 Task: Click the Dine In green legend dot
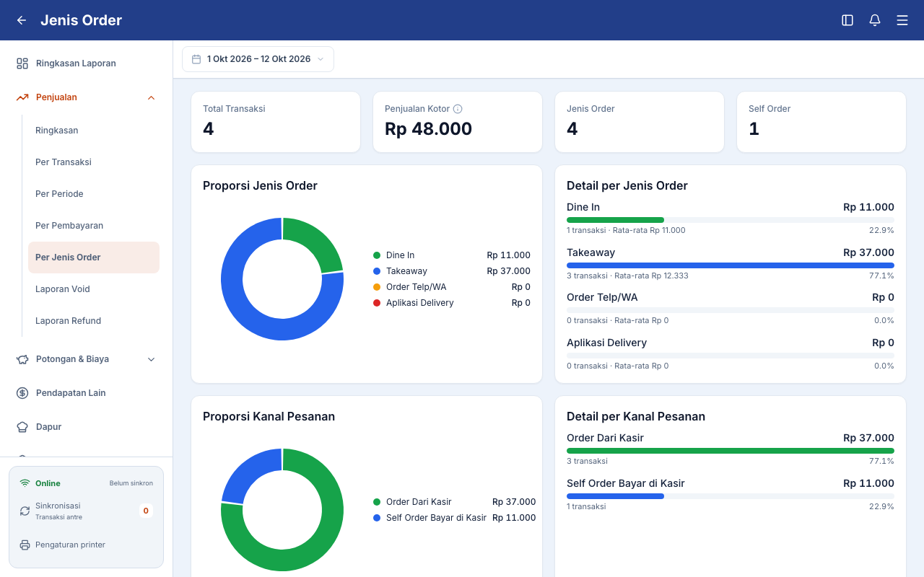pyautogui.click(x=377, y=255)
